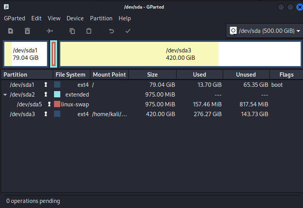Open the GParted menu
Viewport: 303px width, 208px height.
pyautogui.click(x=14, y=18)
